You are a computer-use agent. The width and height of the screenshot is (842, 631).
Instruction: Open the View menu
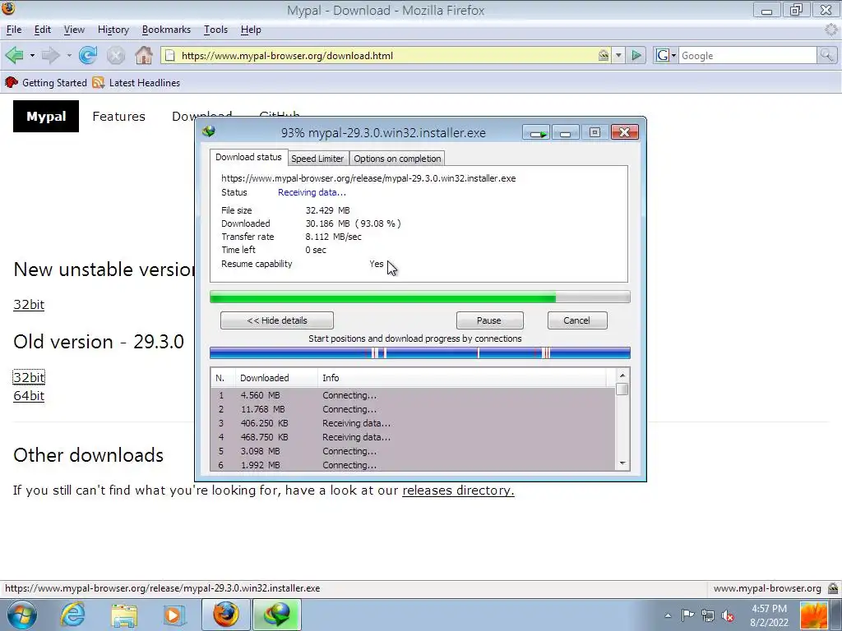pyautogui.click(x=74, y=30)
